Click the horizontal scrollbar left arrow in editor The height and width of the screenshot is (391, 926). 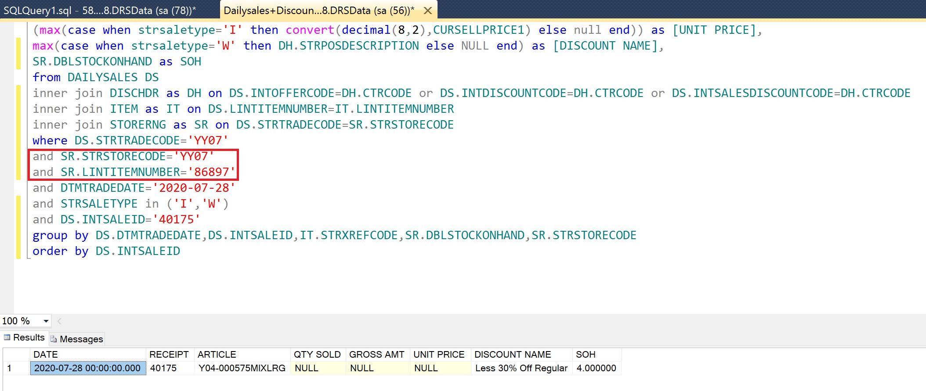tap(60, 321)
